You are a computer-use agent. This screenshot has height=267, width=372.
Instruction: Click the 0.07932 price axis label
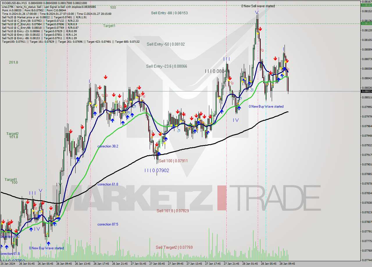tap(367, 145)
